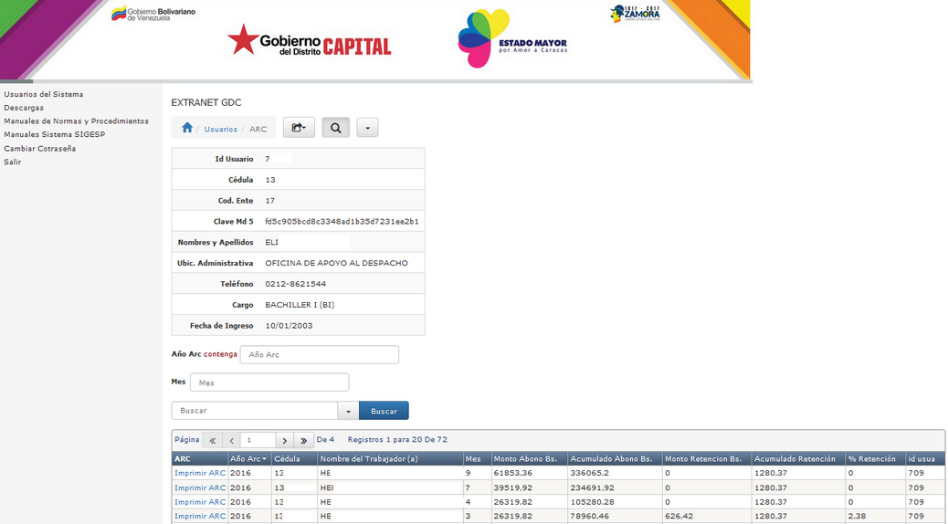Click the Buscar quick search text box
This screenshot has width=948, height=524.
pyautogui.click(x=255, y=411)
